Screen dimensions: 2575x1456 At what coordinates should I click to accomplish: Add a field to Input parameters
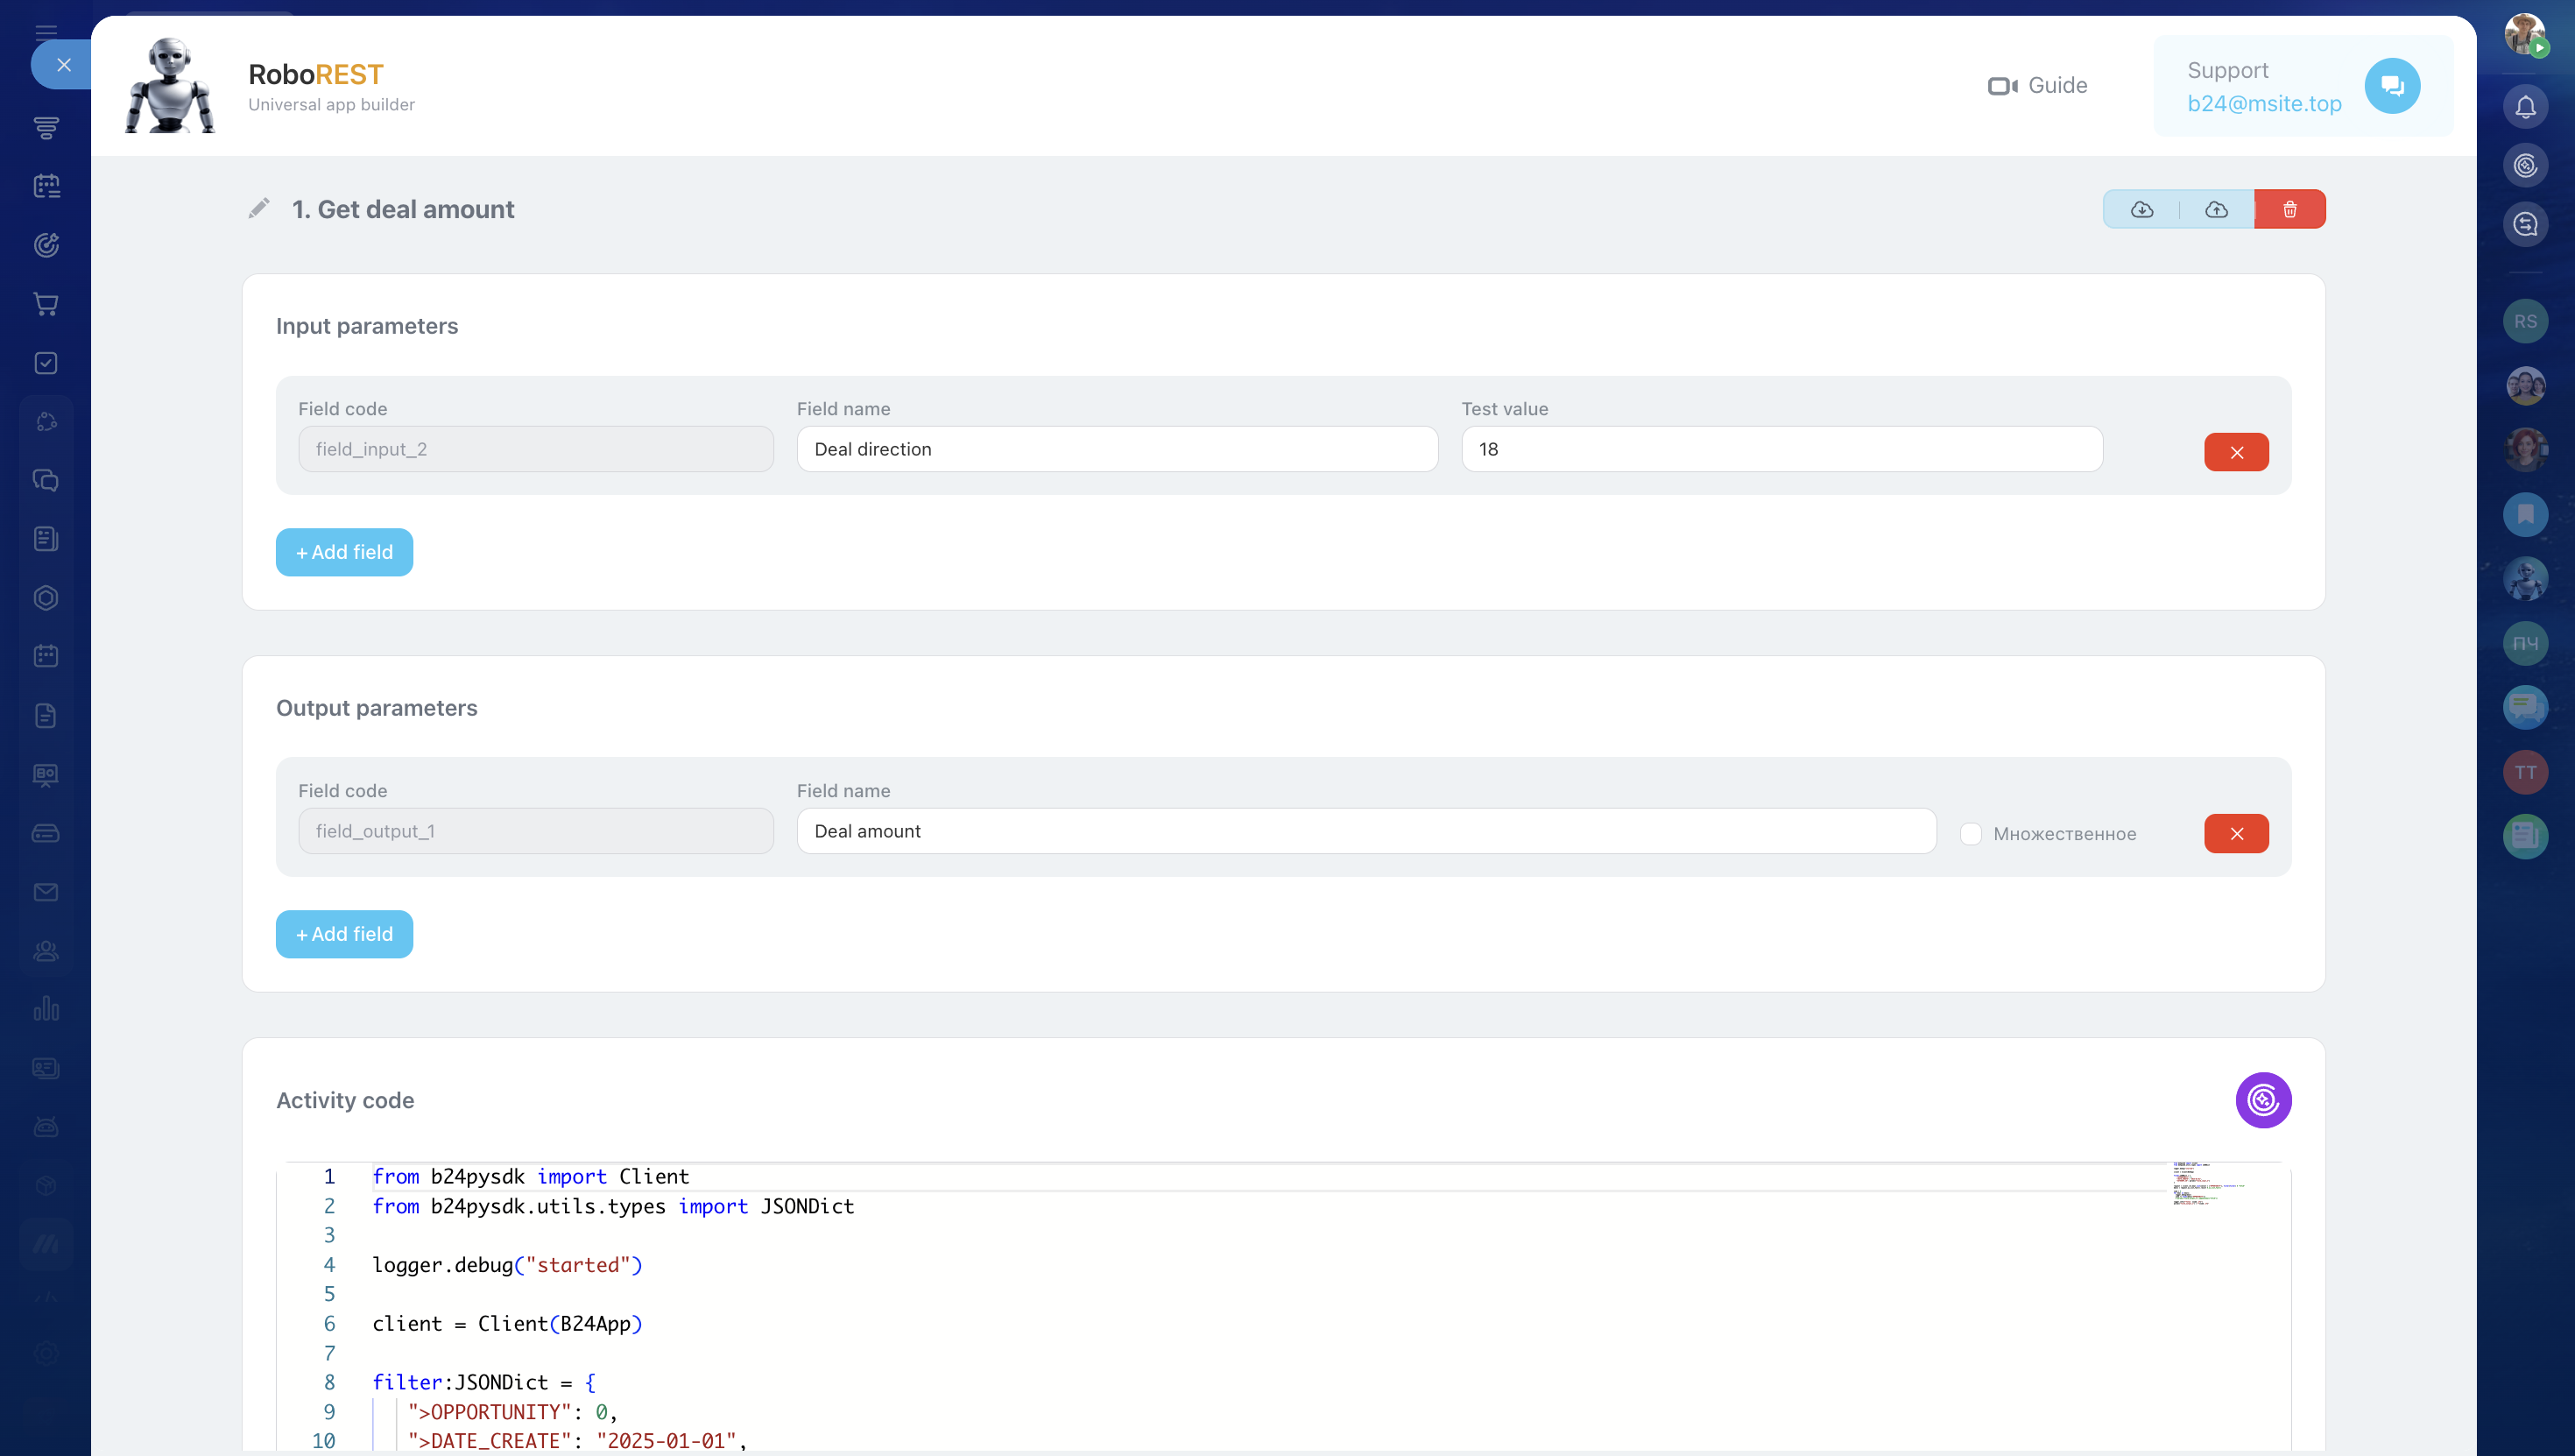[x=344, y=552]
